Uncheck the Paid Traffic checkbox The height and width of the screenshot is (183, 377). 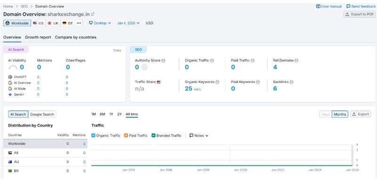[126, 135]
